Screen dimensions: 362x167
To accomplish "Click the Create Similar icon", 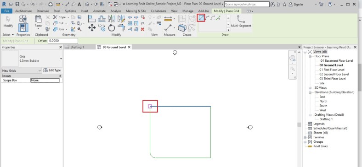I will tap(182, 28).
